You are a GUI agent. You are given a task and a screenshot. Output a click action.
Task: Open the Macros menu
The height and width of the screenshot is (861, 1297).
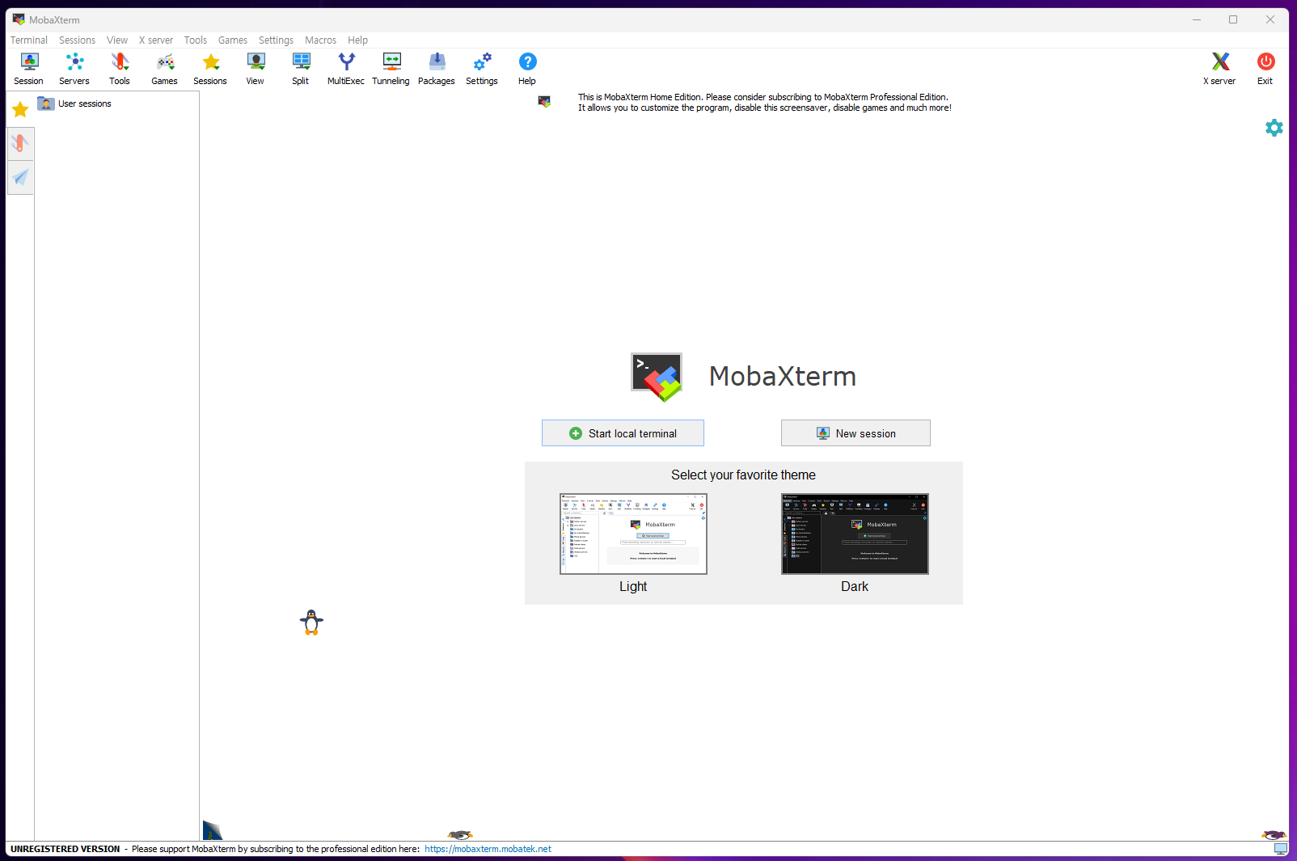[x=321, y=40]
